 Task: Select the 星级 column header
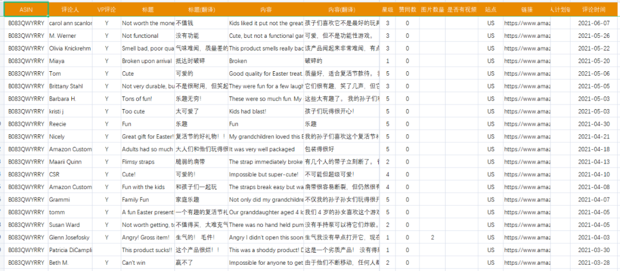(x=387, y=10)
